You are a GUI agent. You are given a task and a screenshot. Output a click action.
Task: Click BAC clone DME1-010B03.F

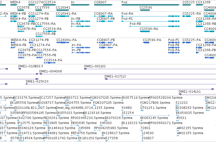(31, 66)
